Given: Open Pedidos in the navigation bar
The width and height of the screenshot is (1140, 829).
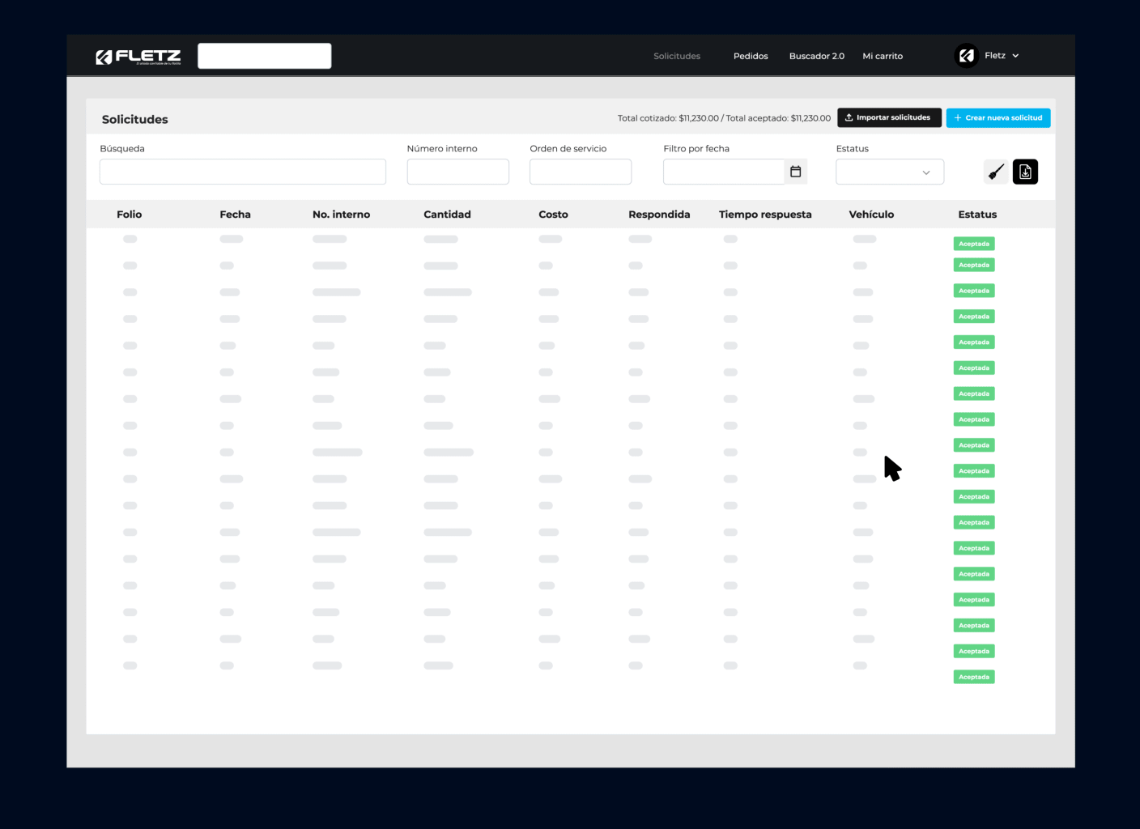Looking at the screenshot, I should pos(751,56).
